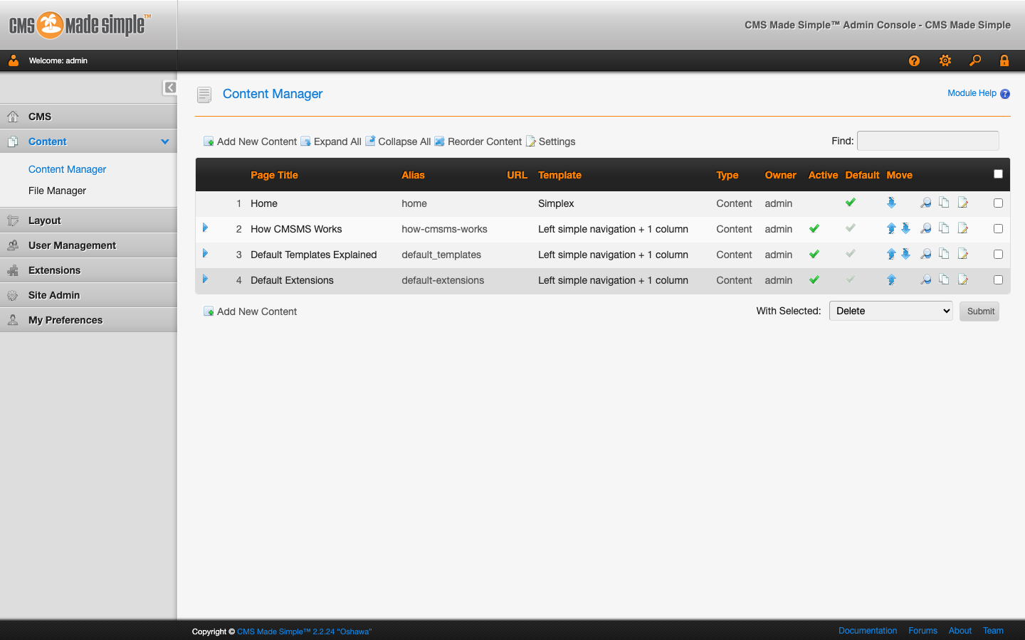Open File Manager link in sidebar
Screen dimensions: 1025x640
pos(57,191)
